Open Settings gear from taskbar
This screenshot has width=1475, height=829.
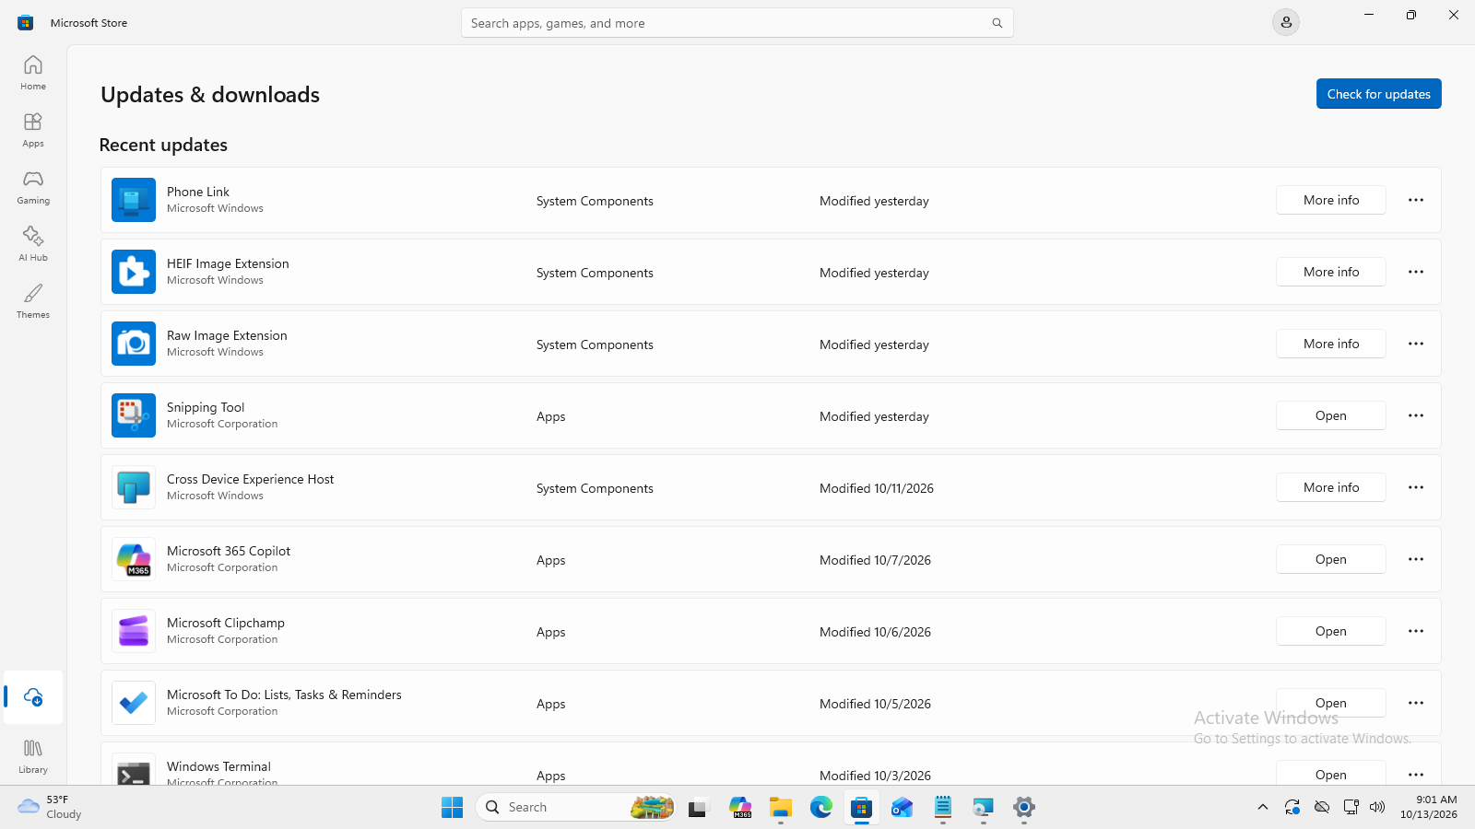click(1024, 807)
